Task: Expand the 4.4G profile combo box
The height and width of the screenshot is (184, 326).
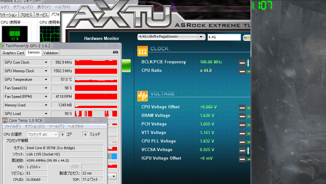Action: pos(201,37)
